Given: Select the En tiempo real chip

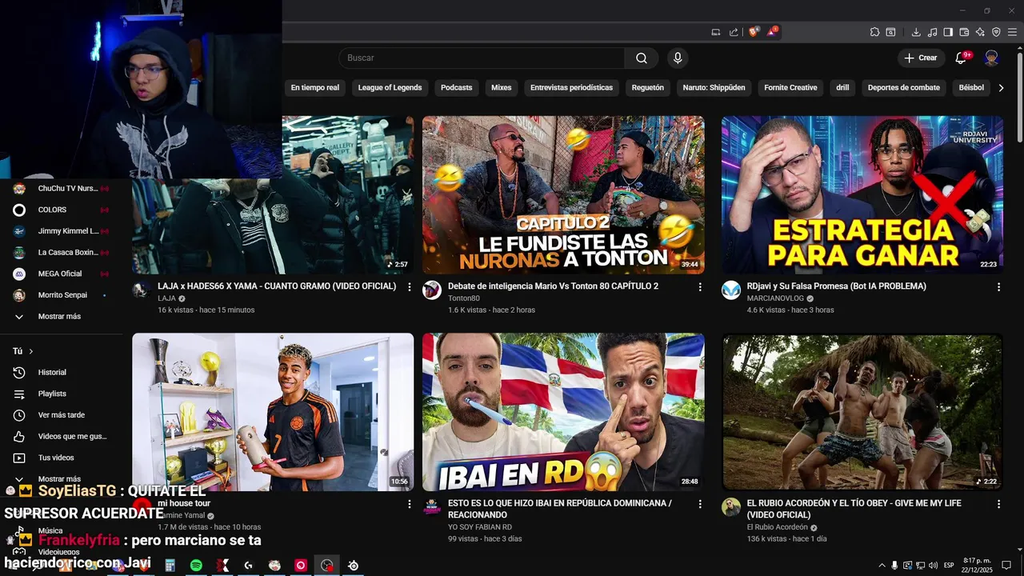Looking at the screenshot, I should coord(315,88).
